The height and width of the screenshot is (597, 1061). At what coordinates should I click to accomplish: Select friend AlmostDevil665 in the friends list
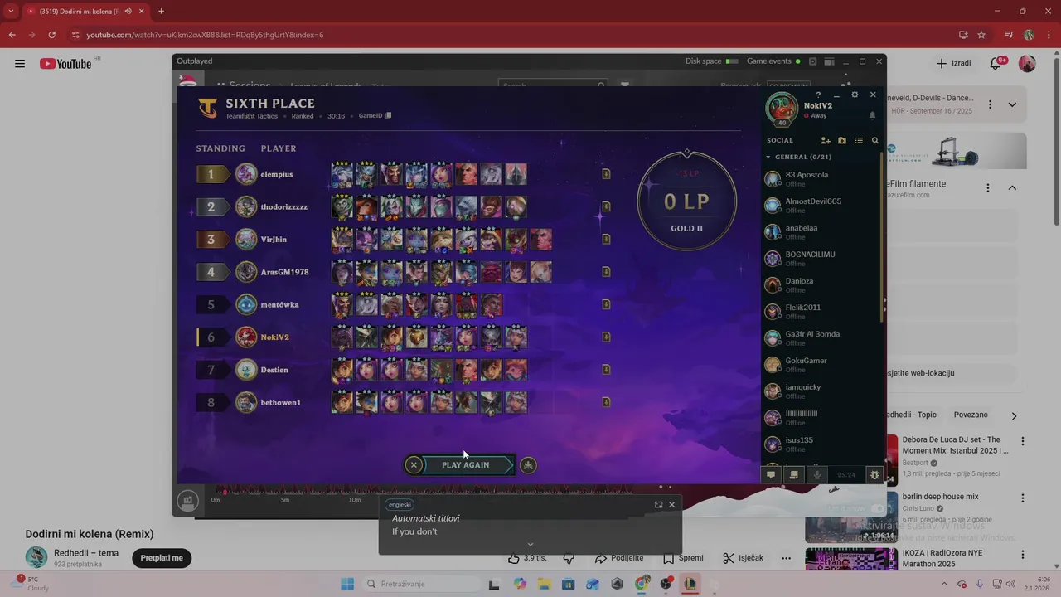821,205
